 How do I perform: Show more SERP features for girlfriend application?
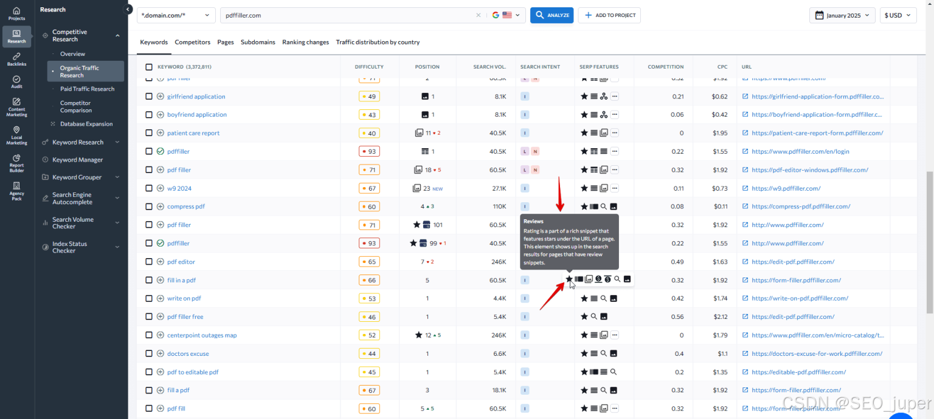(615, 97)
